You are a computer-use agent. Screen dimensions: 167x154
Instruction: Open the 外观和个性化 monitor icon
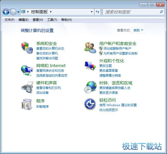(x=90, y=66)
